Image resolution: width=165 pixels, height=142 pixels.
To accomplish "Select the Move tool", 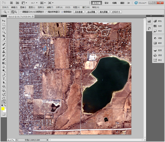I will [x=4, y=21].
